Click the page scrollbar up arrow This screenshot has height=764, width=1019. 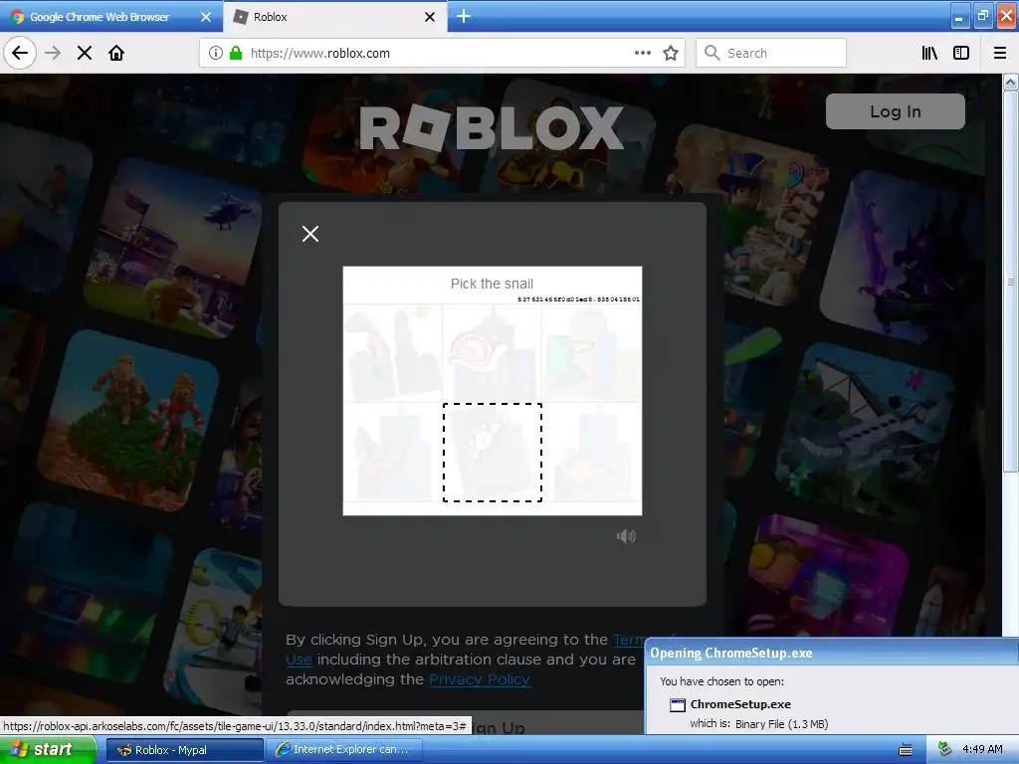(x=1011, y=82)
